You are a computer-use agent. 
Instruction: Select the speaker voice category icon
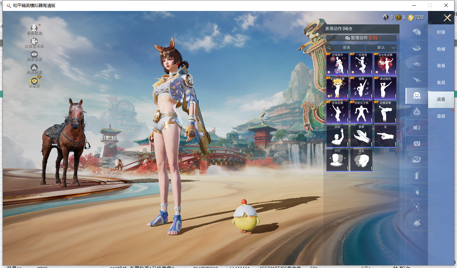[416, 127]
